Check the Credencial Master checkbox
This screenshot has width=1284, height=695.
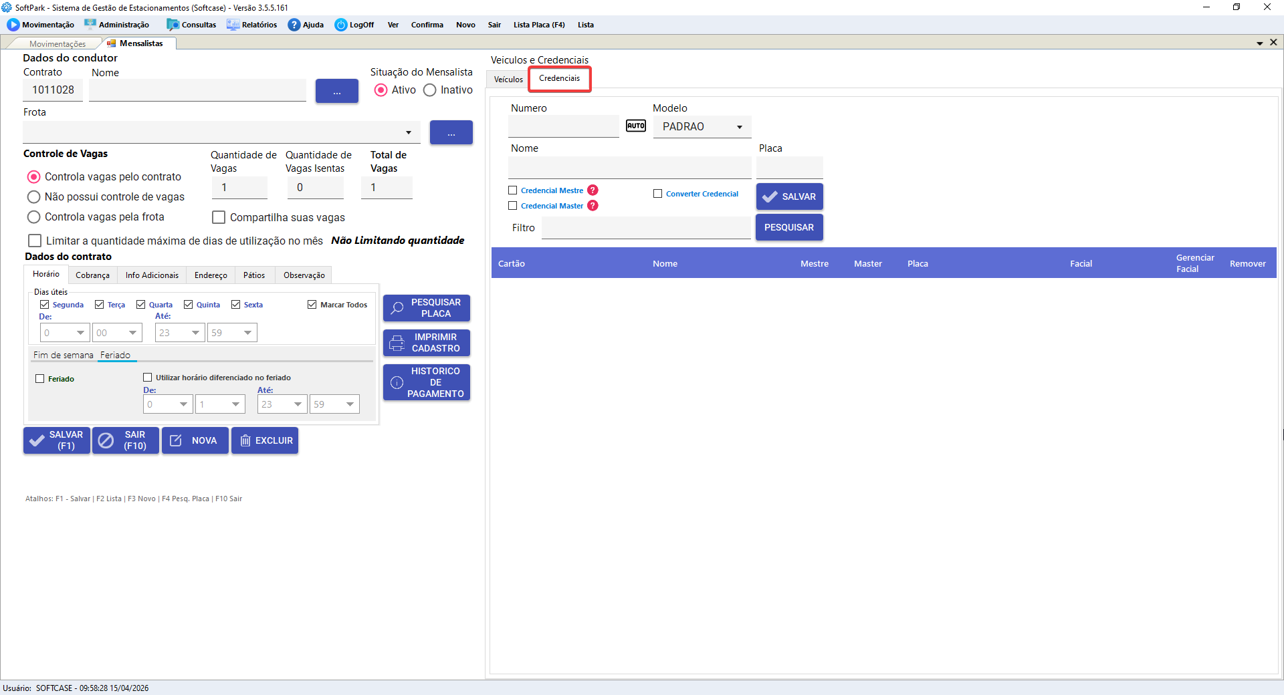[513, 206]
